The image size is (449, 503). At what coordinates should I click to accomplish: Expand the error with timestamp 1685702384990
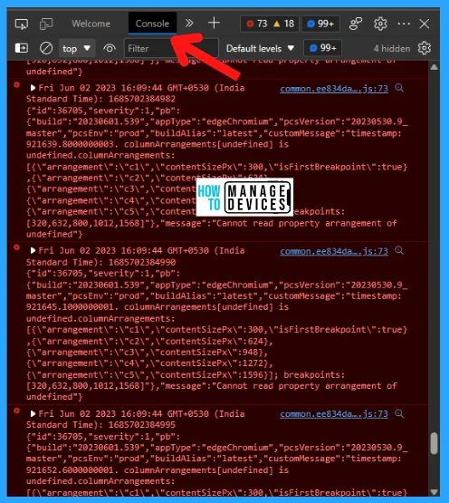[x=33, y=250]
